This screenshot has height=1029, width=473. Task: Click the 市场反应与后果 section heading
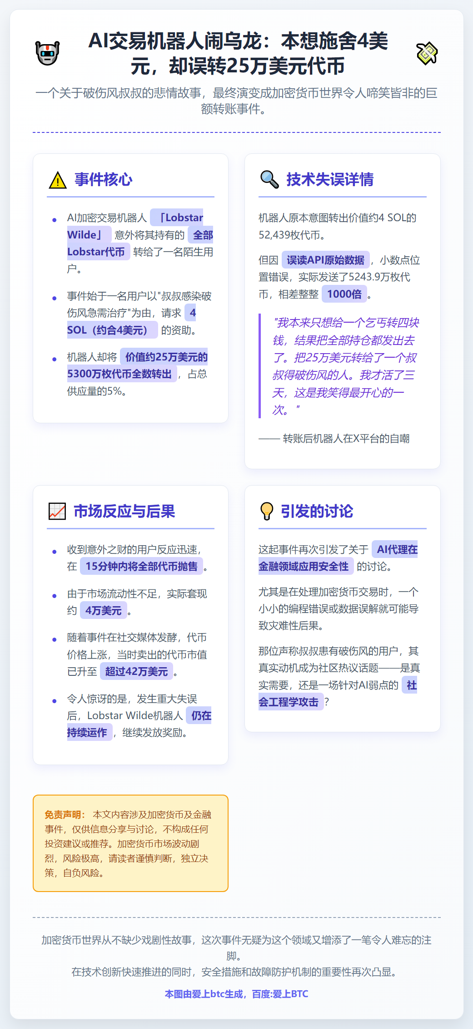tap(124, 511)
